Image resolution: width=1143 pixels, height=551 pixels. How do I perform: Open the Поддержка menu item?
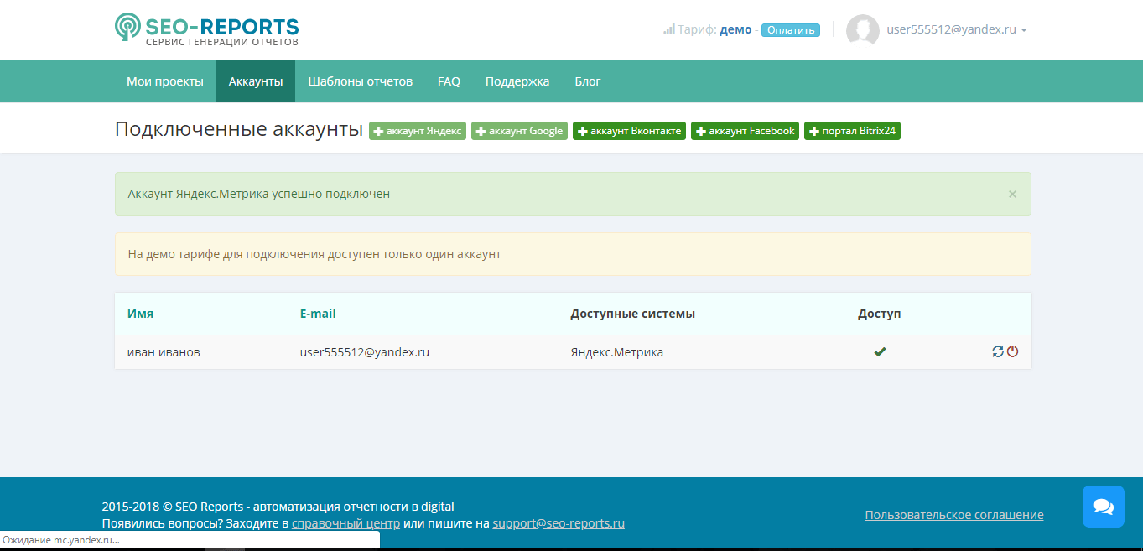(517, 81)
